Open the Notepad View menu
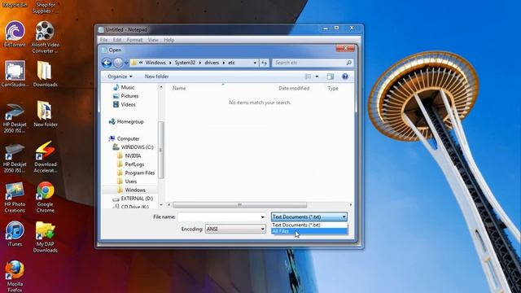This screenshot has height=293, width=521. (x=153, y=40)
